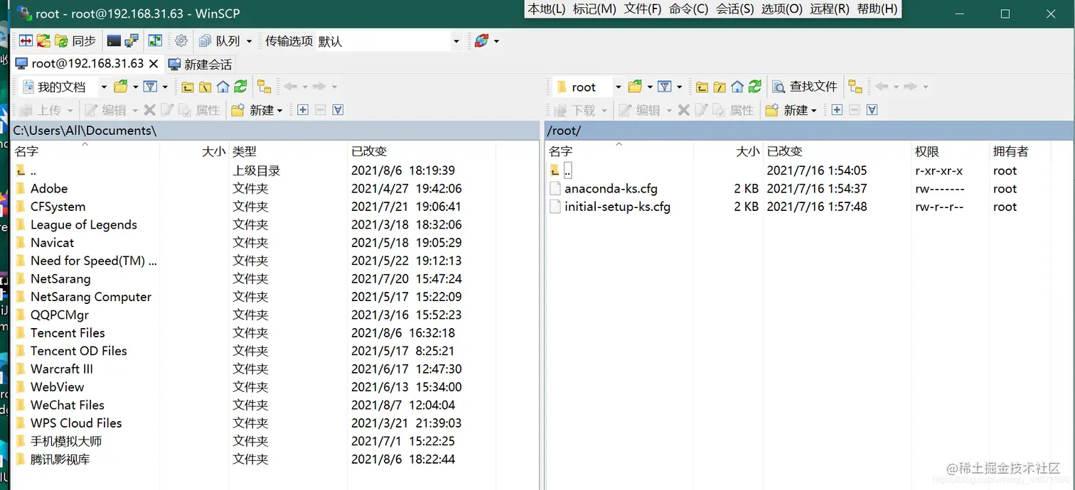Go to parent directory in remote panel

tap(702, 87)
